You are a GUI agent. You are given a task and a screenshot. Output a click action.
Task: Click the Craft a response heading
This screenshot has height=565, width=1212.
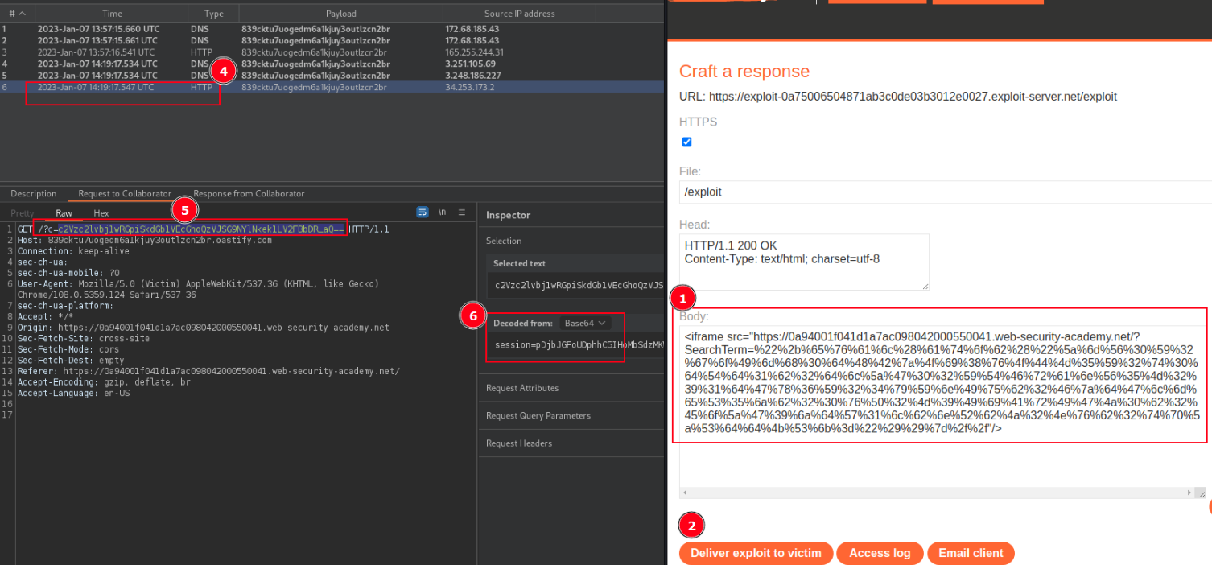click(x=744, y=72)
